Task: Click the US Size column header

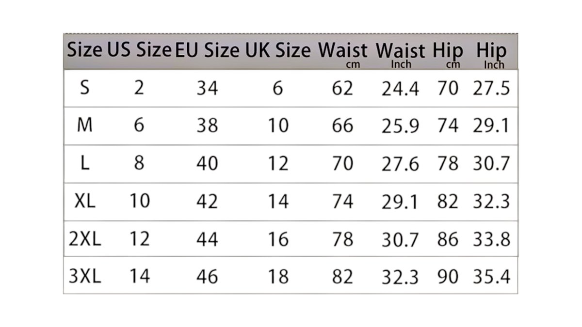Action: pos(139,50)
